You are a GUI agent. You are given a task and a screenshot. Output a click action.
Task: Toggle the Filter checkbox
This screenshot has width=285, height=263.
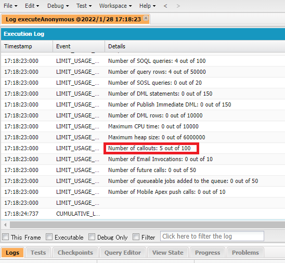pos(136,237)
